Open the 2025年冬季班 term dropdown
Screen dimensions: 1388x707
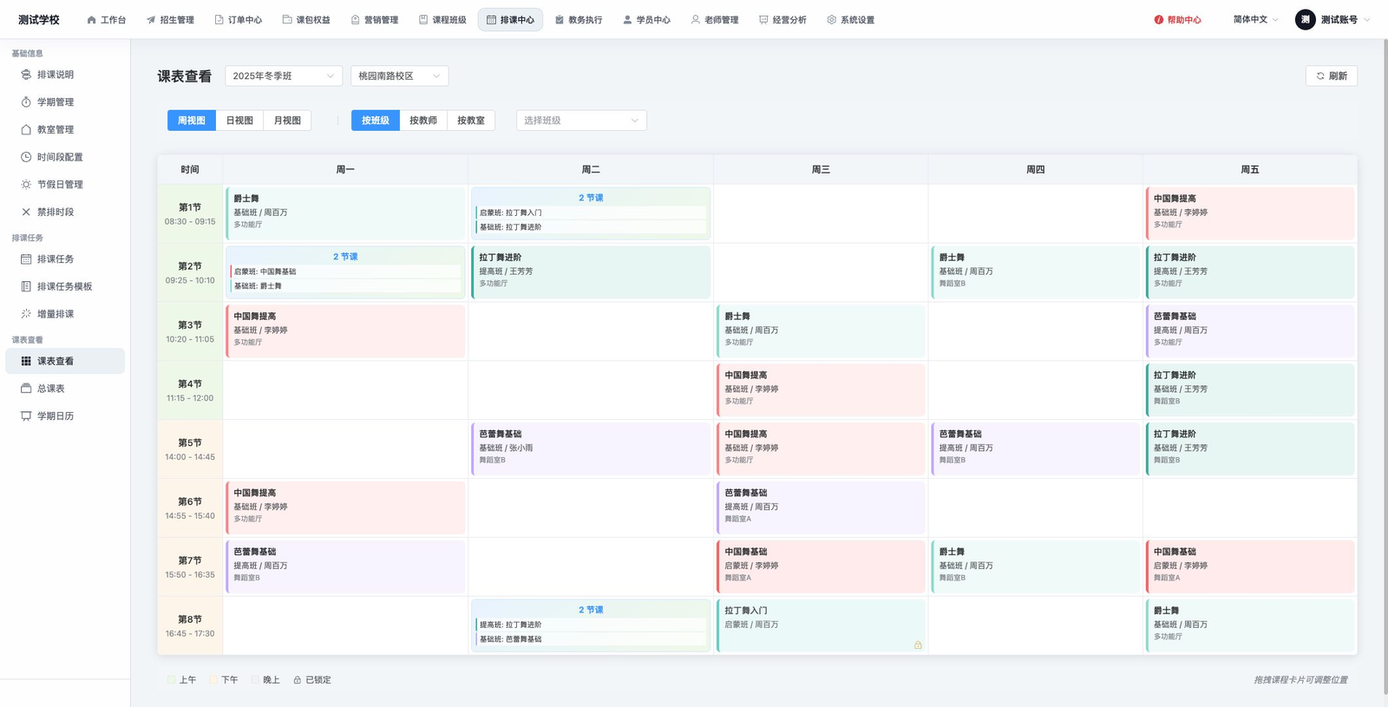point(284,76)
